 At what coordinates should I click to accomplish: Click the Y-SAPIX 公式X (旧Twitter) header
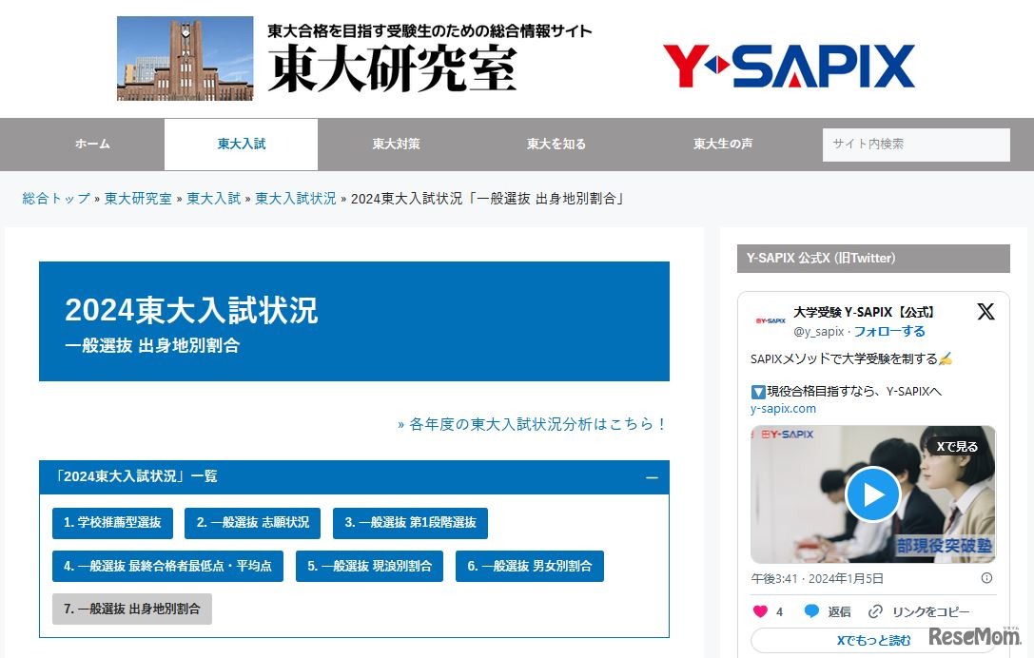pyautogui.click(x=873, y=259)
